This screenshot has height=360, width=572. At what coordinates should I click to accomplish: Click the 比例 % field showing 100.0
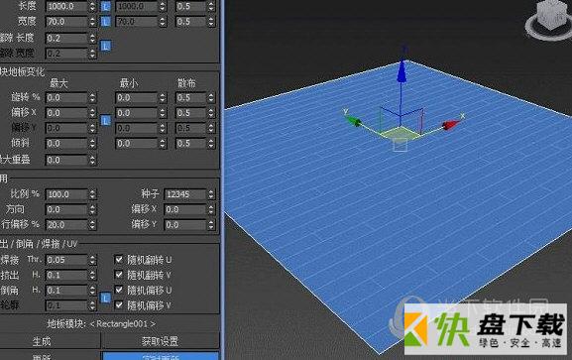tap(66, 194)
